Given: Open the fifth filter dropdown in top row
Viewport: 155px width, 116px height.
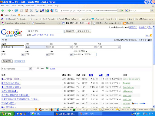Looking at the screenshot, I should [x=109, y=47].
